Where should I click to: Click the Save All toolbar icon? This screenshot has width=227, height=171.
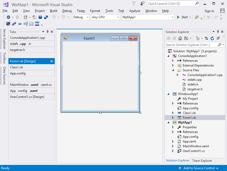[46, 17]
